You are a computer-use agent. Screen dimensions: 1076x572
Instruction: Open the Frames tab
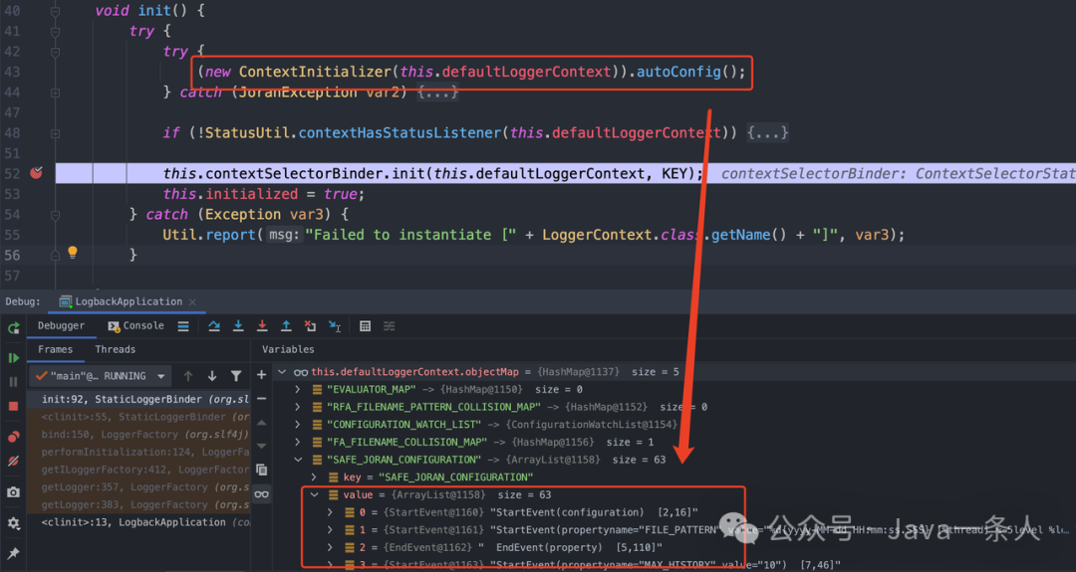(56, 349)
